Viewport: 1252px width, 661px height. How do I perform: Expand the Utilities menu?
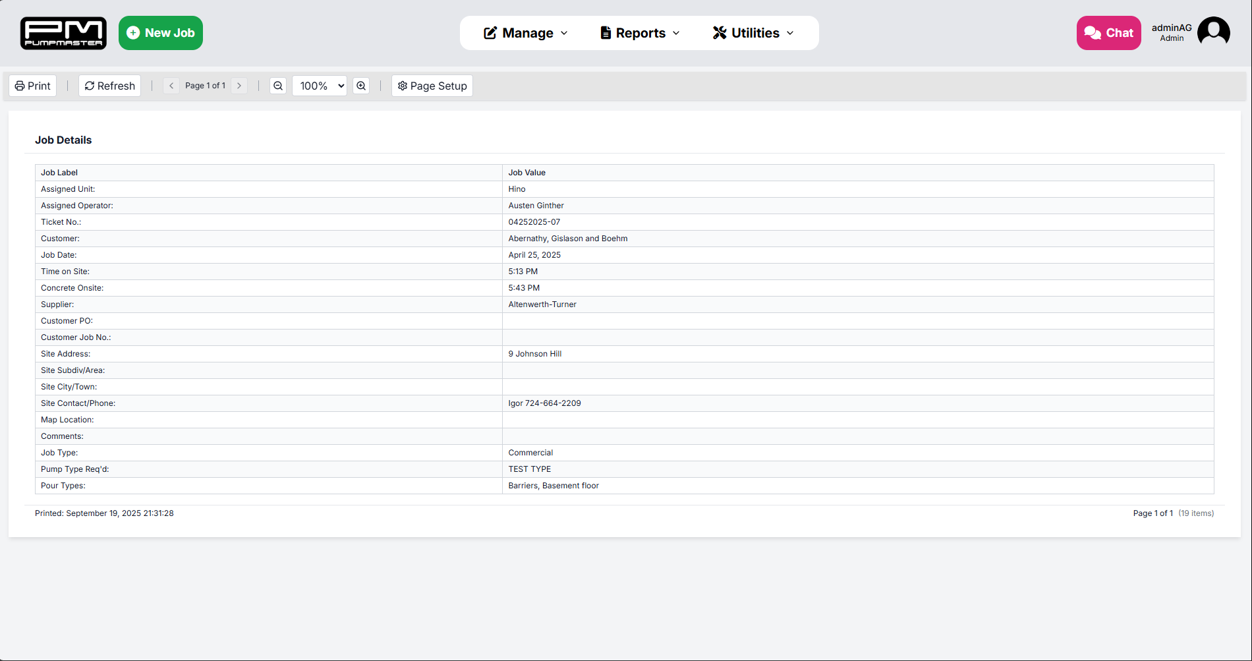tap(753, 33)
